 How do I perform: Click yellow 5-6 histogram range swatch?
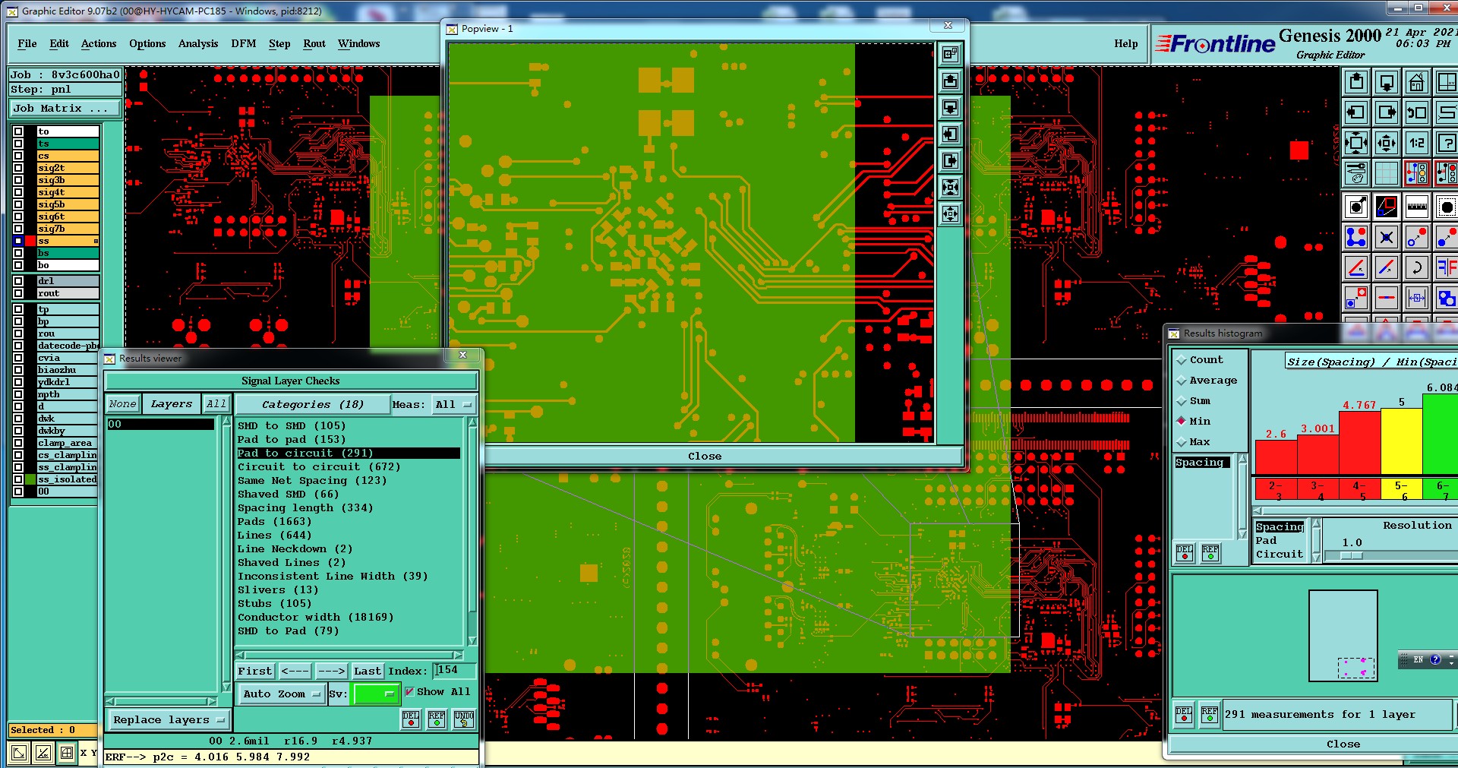[1401, 490]
